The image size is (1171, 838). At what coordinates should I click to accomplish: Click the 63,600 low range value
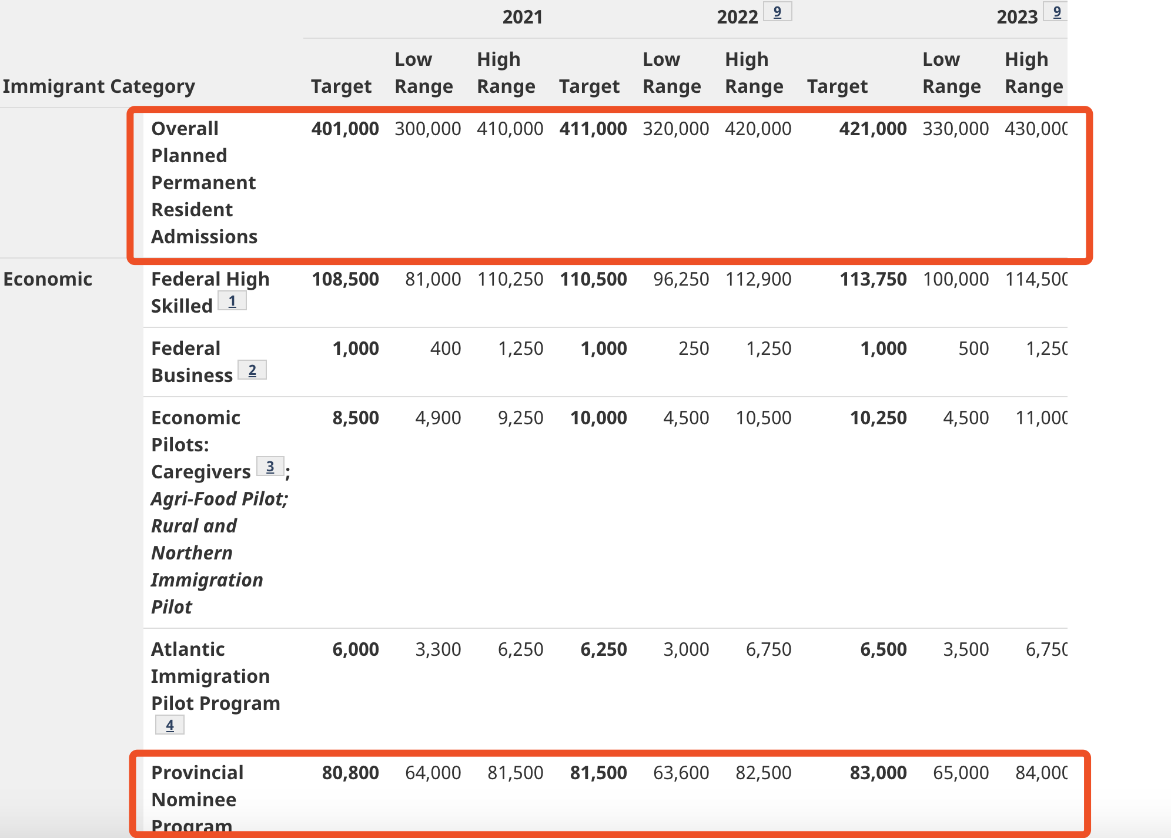681,773
